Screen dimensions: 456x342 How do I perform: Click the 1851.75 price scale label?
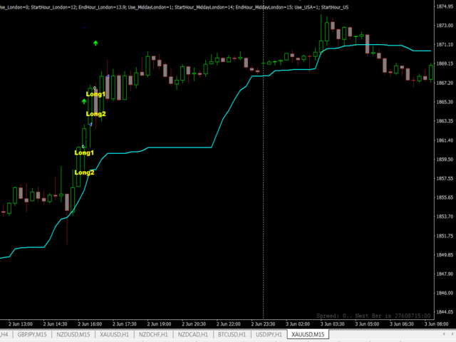[x=445, y=236]
